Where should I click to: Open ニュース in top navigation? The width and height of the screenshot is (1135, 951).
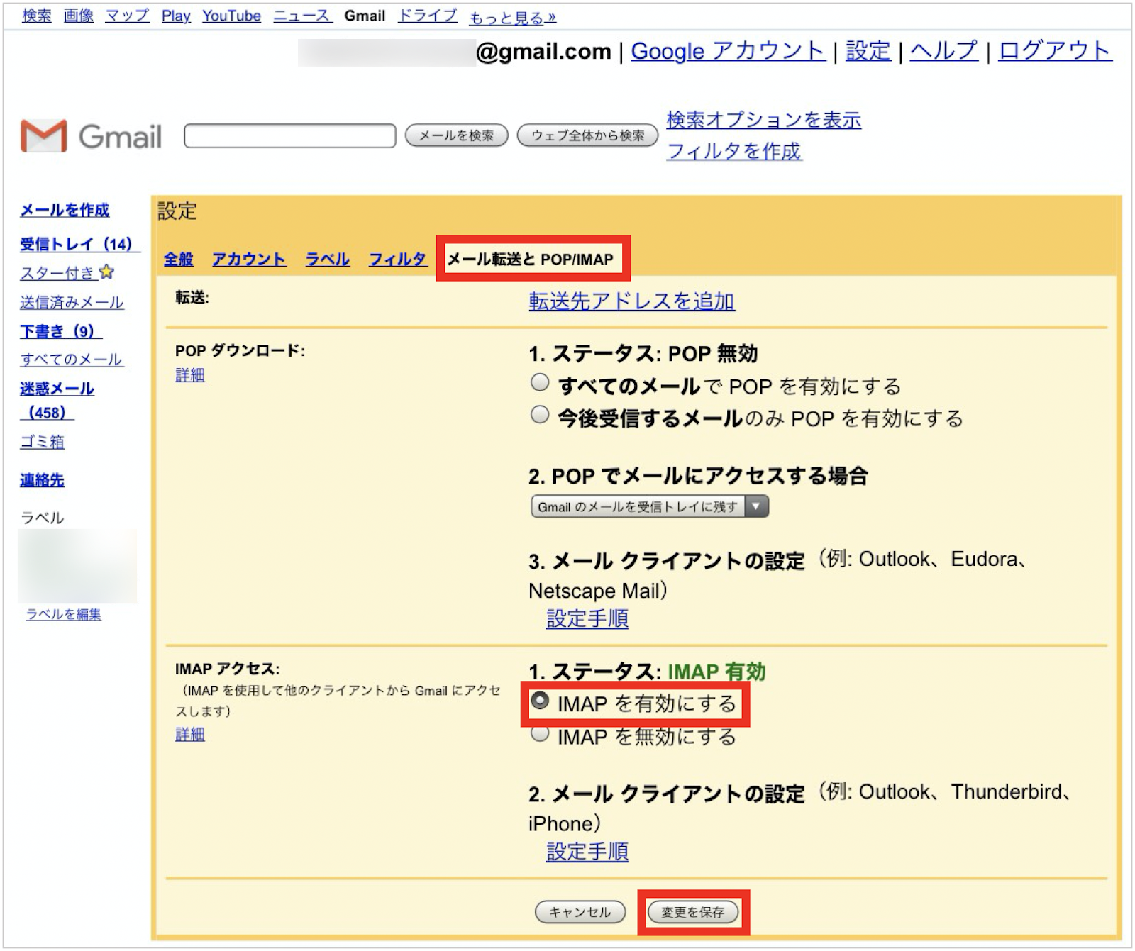(303, 16)
